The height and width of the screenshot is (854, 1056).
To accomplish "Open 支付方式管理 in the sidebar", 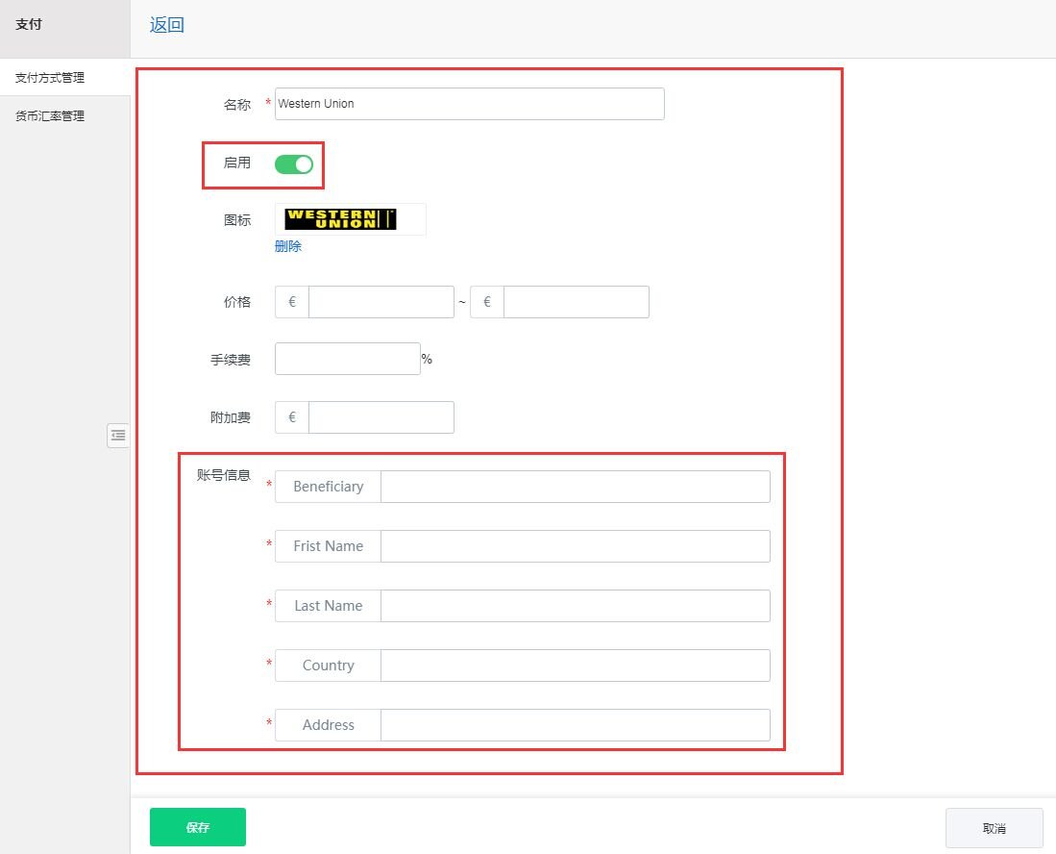I will click(x=50, y=78).
